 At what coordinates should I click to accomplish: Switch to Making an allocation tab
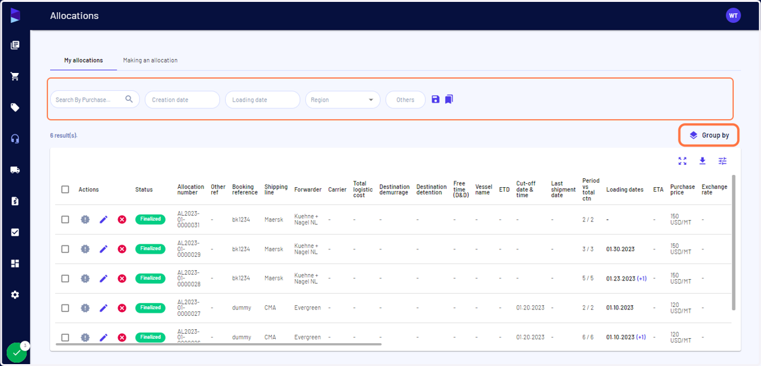(x=150, y=60)
